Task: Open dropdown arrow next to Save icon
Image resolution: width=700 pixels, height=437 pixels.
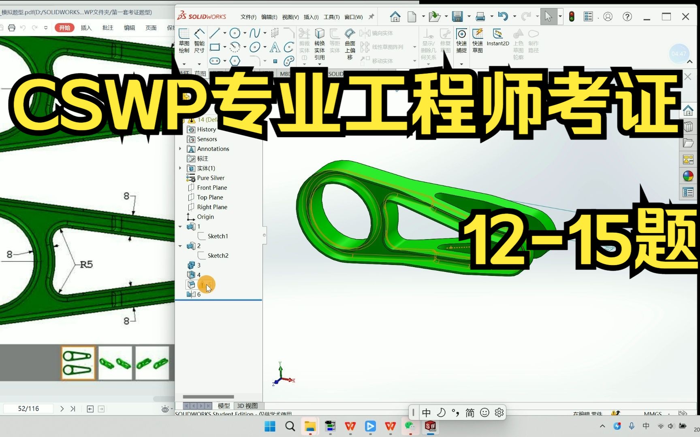Action: (469, 17)
